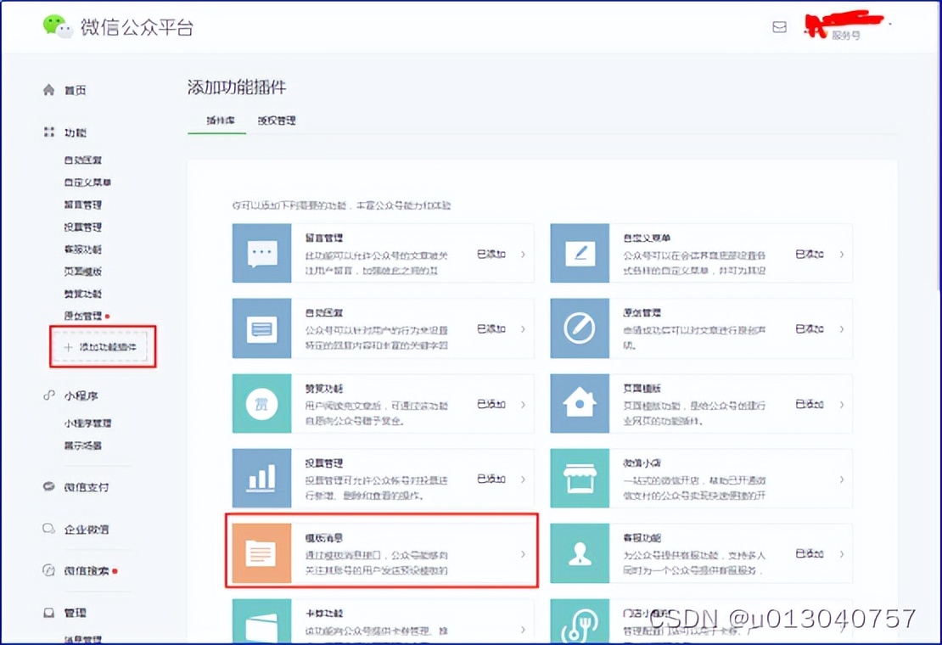942x645 pixels.
Task: Click the 客服功能 person icon
Action: pyautogui.click(x=580, y=552)
